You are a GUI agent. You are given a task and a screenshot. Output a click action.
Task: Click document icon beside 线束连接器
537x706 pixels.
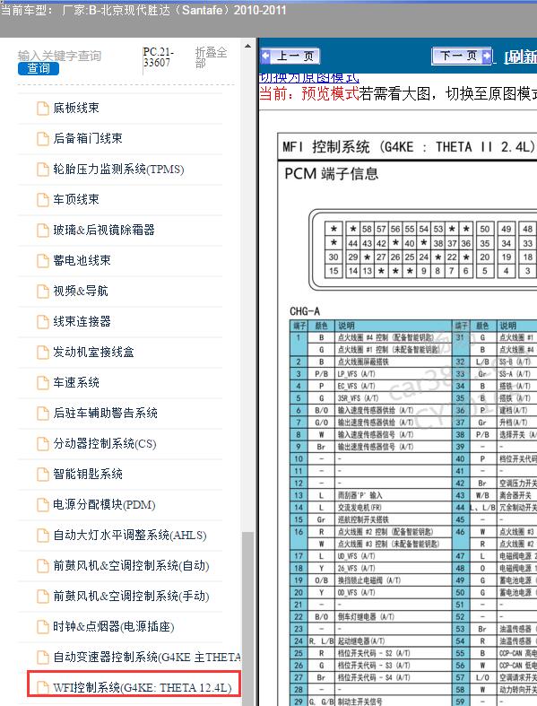click(x=43, y=322)
